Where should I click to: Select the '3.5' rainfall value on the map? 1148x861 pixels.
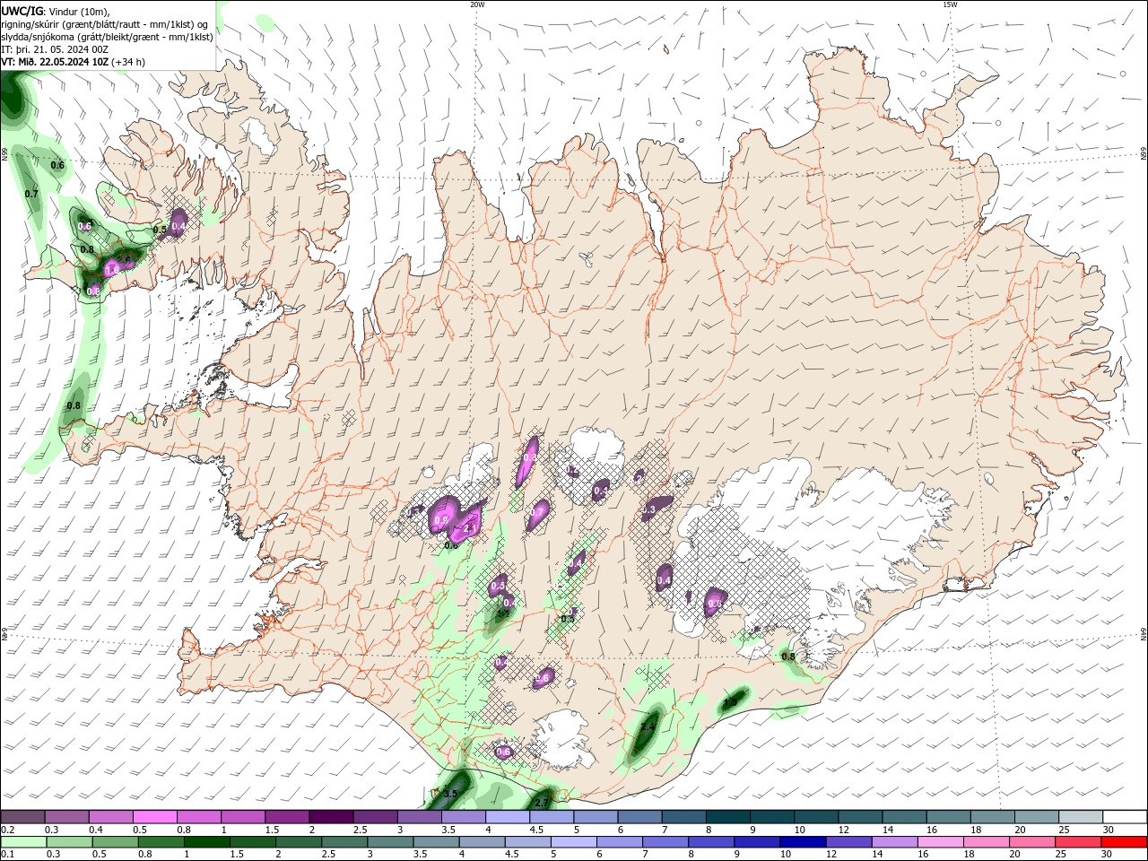pyautogui.click(x=450, y=794)
